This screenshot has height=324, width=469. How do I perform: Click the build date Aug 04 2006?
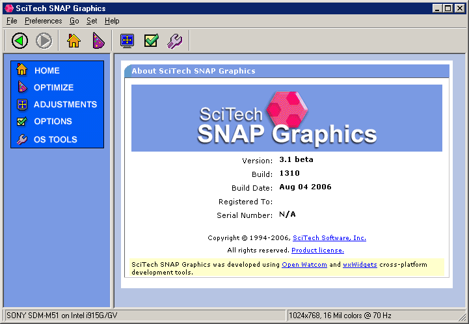tap(305, 187)
